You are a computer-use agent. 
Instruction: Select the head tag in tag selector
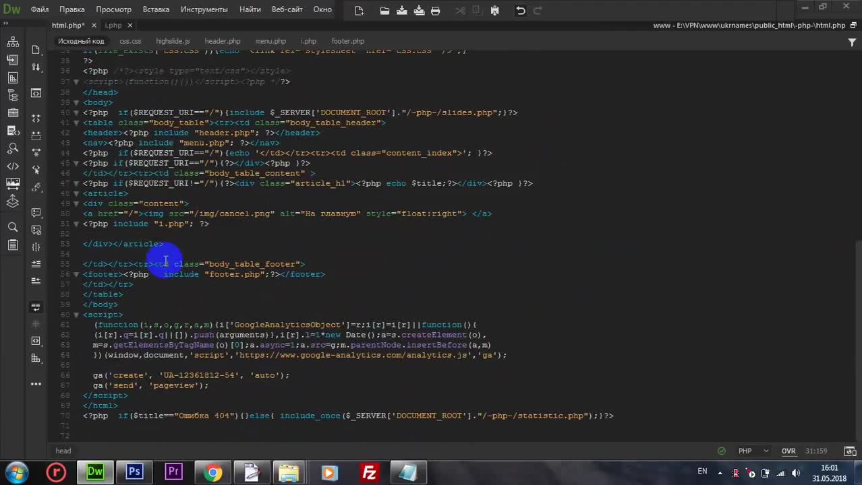click(x=63, y=451)
